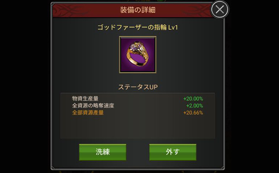Click the green +20.00% stat value
Viewport: 279px width, 173px height.
[193, 99]
